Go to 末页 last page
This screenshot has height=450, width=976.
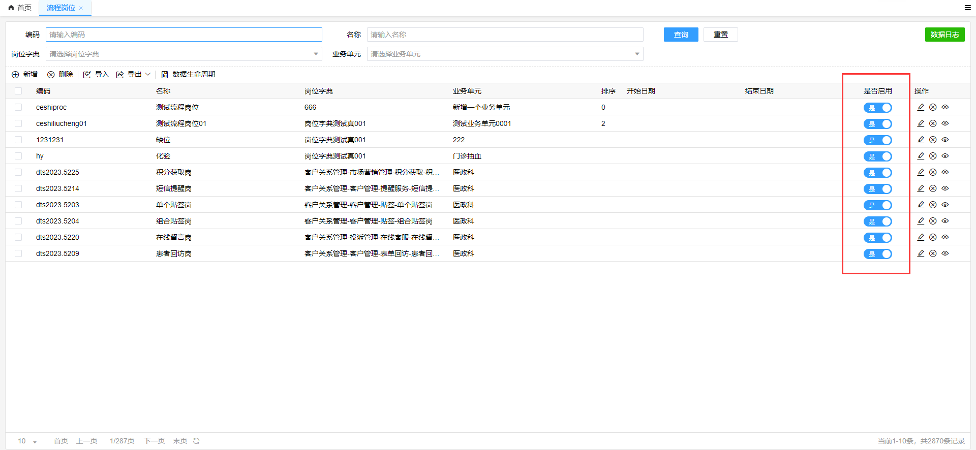pos(180,441)
